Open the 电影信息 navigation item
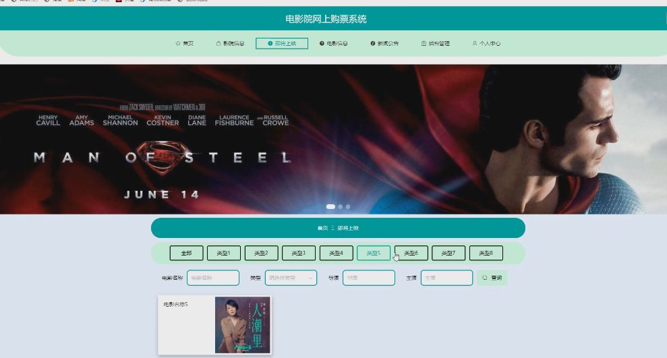Viewport: 667px width, 358px height. (x=333, y=43)
